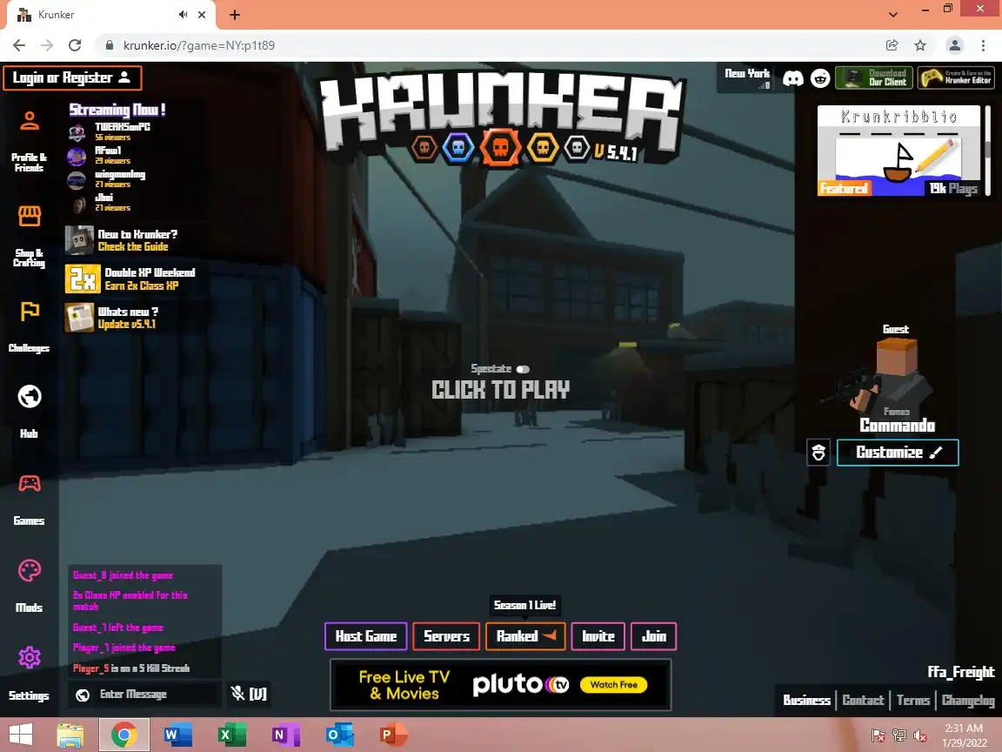
Task: Select the bronze skull rank badge
Action: coord(424,148)
